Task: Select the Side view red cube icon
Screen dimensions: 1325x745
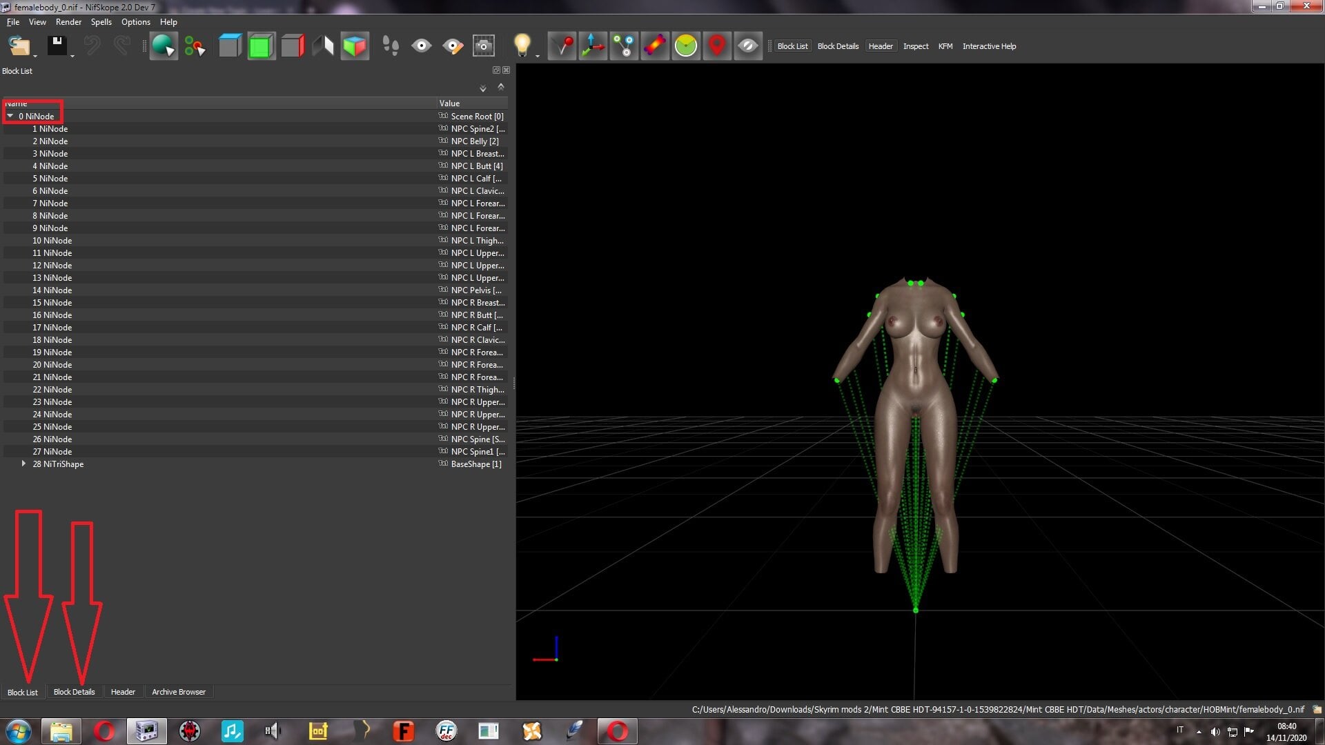Action: click(293, 46)
